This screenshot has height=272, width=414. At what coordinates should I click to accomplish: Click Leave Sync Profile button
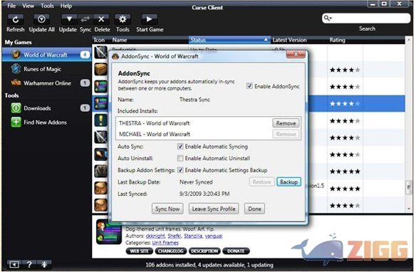pos(214,209)
